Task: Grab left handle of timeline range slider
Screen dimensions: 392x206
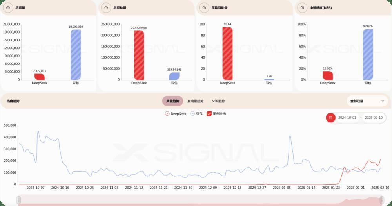Action: (19, 200)
